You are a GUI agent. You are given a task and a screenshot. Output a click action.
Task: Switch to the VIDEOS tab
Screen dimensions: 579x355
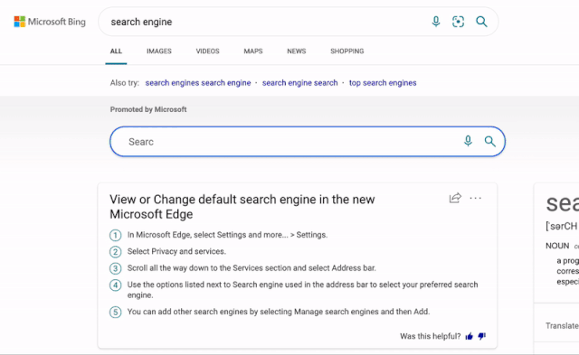[207, 51]
